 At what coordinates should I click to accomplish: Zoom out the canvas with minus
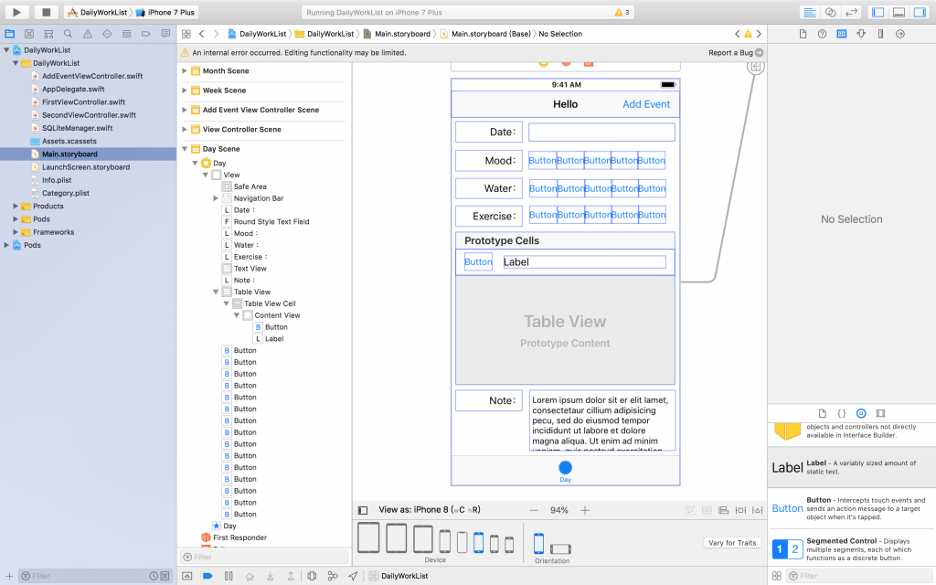pos(533,510)
